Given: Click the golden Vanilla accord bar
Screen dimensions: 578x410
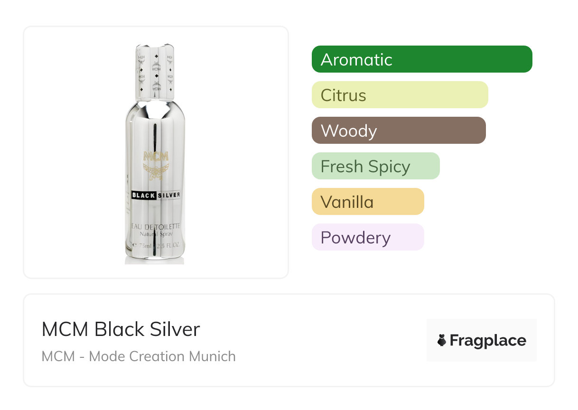Looking at the screenshot, I should [x=367, y=202].
